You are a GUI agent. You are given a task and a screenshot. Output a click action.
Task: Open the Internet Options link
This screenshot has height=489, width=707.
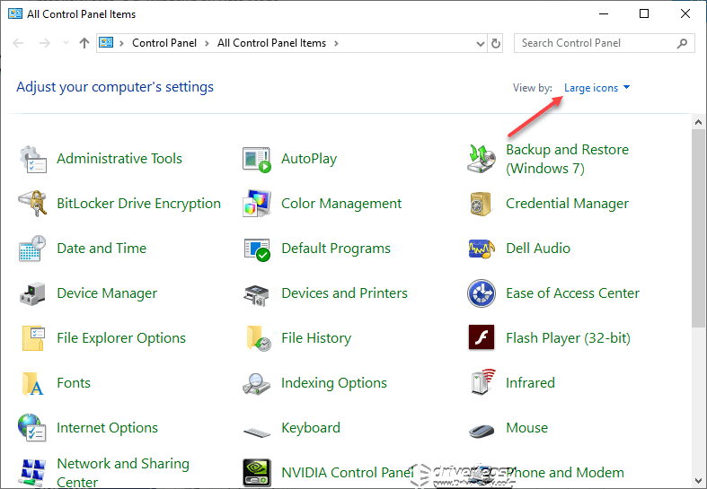[x=107, y=428]
